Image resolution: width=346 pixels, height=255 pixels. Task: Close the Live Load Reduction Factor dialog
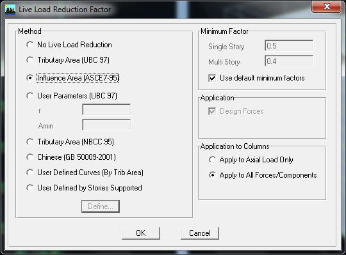[x=327, y=6]
